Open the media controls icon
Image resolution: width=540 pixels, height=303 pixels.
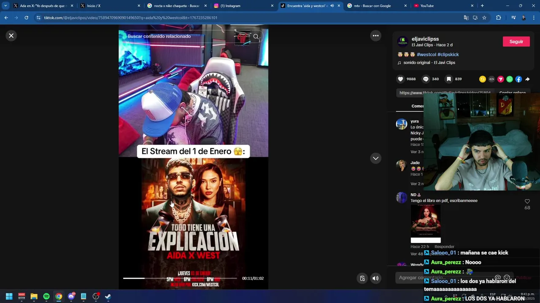tap(513, 18)
